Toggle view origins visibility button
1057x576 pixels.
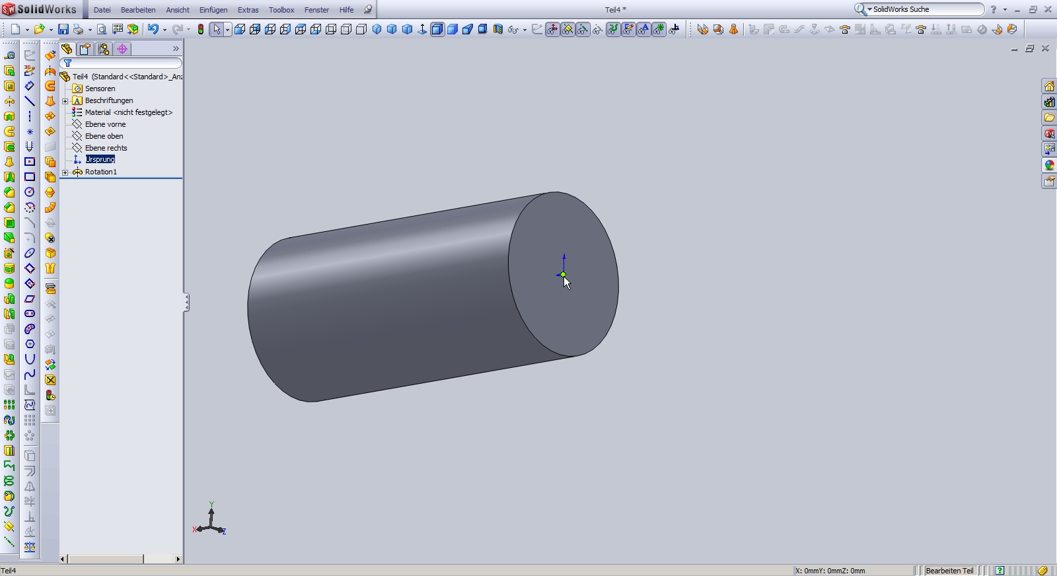[x=552, y=29]
